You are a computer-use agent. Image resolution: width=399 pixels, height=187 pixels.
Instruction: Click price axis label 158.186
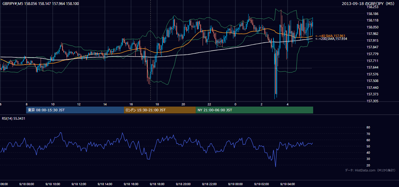point(372,14)
